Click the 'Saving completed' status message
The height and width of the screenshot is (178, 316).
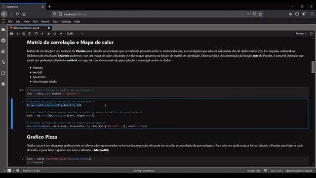click(x=144, y=171)
